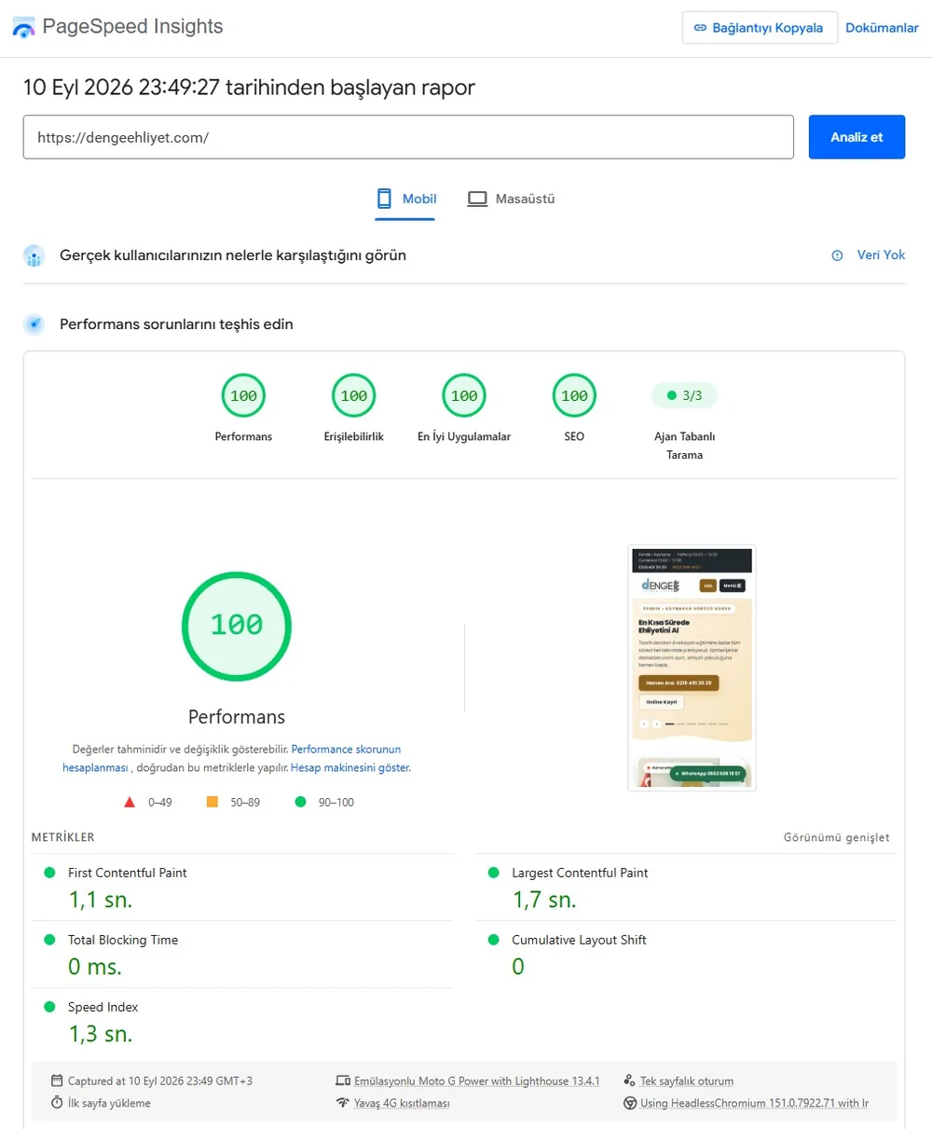Click the calendar icon beside Captured at
Screen dimensions: 932x1129
pyautogui.click(x=58, y=1081)
